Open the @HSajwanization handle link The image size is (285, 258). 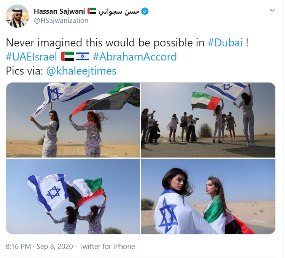(x=61, y=21)
